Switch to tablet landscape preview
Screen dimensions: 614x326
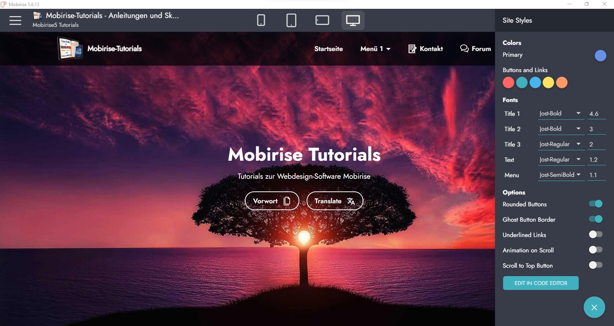point(322,20)
